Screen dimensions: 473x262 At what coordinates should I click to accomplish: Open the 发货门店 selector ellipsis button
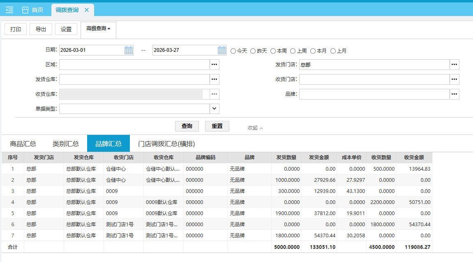pyautogui.click(x=454, y=65)
